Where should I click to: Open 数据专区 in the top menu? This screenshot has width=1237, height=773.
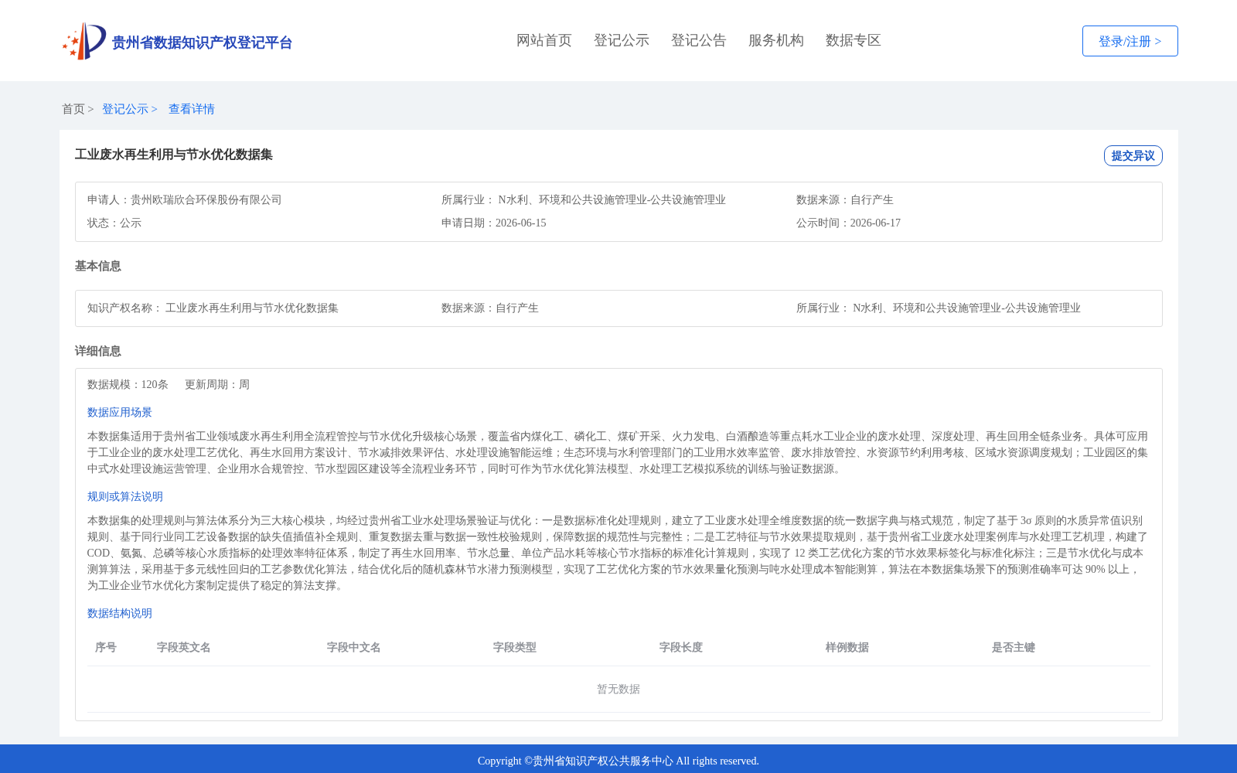coord(854,40)
